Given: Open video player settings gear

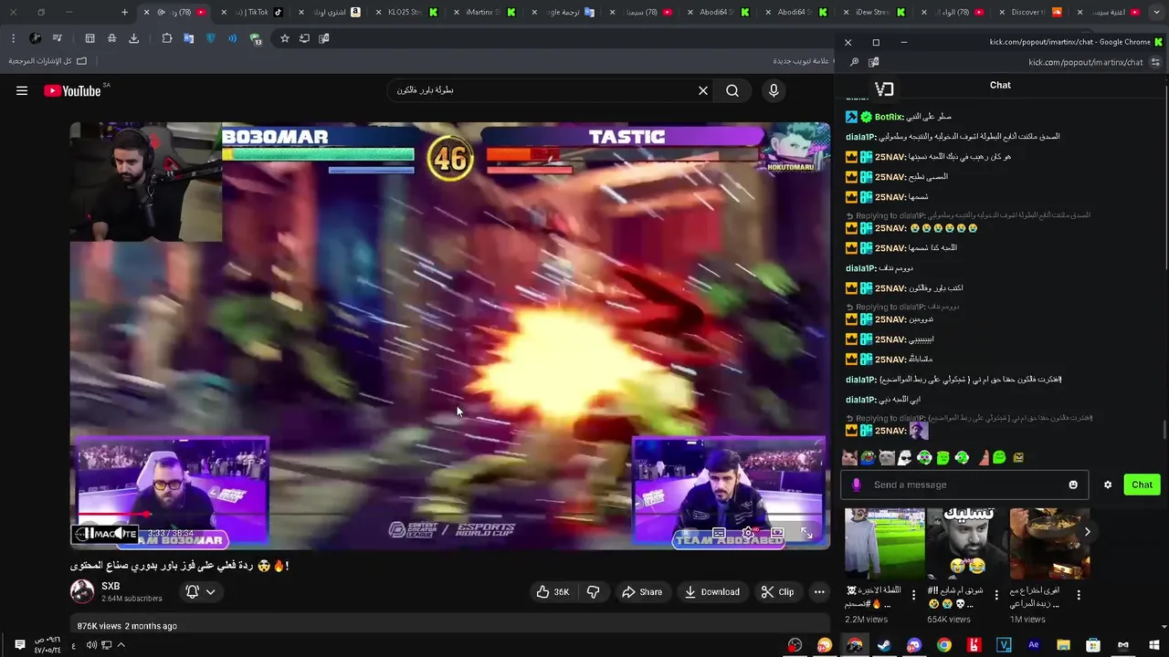Looking at the screenshot, I should coord(748,533).
